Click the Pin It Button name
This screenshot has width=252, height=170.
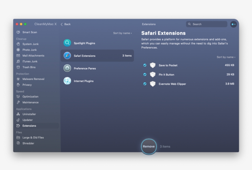point(166,75)
